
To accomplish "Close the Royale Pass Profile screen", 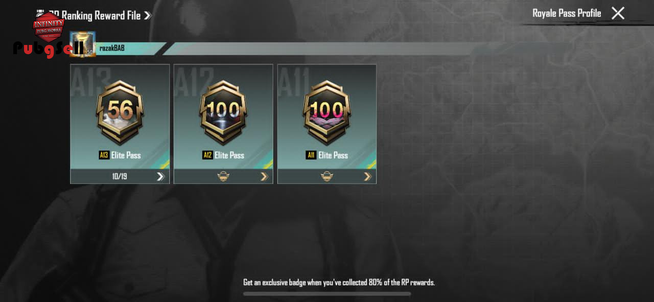I will pyautogui.click(x=618, y=13).
